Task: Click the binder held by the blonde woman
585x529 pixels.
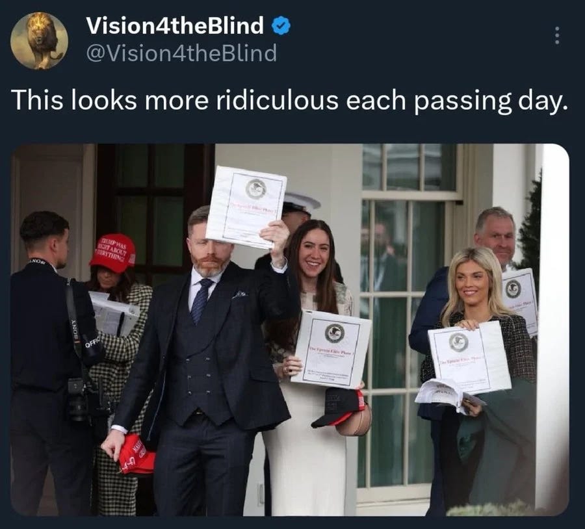Action: (469, 357)
